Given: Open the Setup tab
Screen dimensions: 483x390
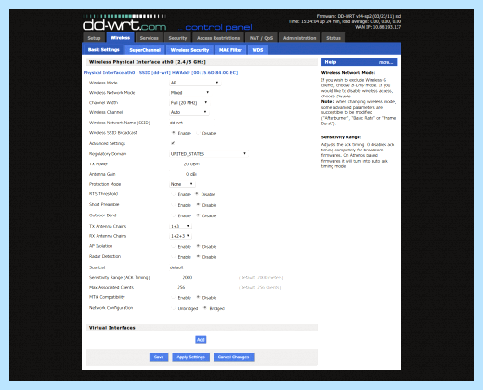Looking at the screenshot, I should (94, 38).
